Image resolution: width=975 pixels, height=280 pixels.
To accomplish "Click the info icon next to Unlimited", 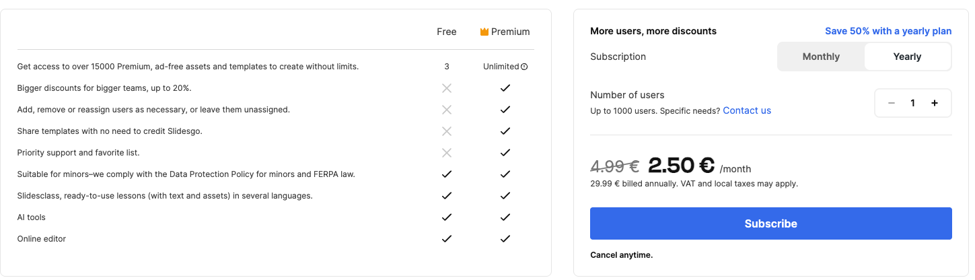I will tap(524, 67).
